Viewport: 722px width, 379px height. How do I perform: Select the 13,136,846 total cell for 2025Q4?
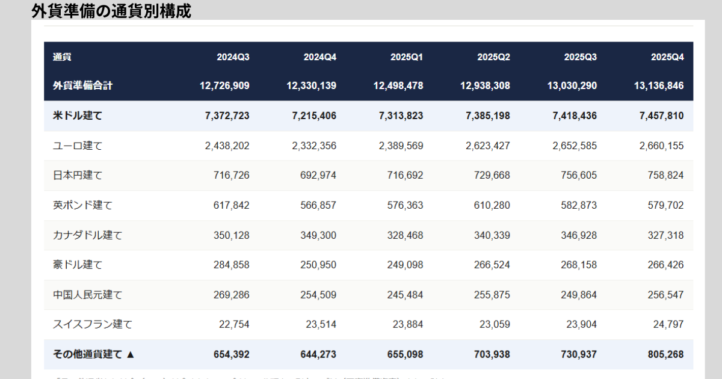coord(658,85)
